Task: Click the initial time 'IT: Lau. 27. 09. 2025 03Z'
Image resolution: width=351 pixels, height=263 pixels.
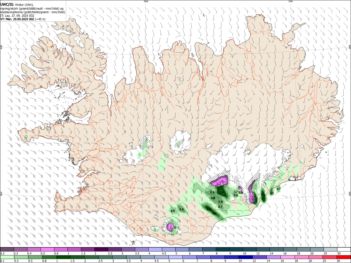Action: coord(17,16)
